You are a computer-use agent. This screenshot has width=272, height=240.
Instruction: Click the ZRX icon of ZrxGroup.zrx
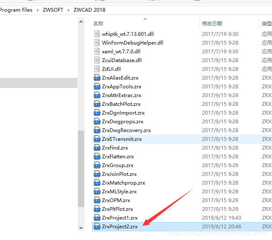tap(97, 165)
